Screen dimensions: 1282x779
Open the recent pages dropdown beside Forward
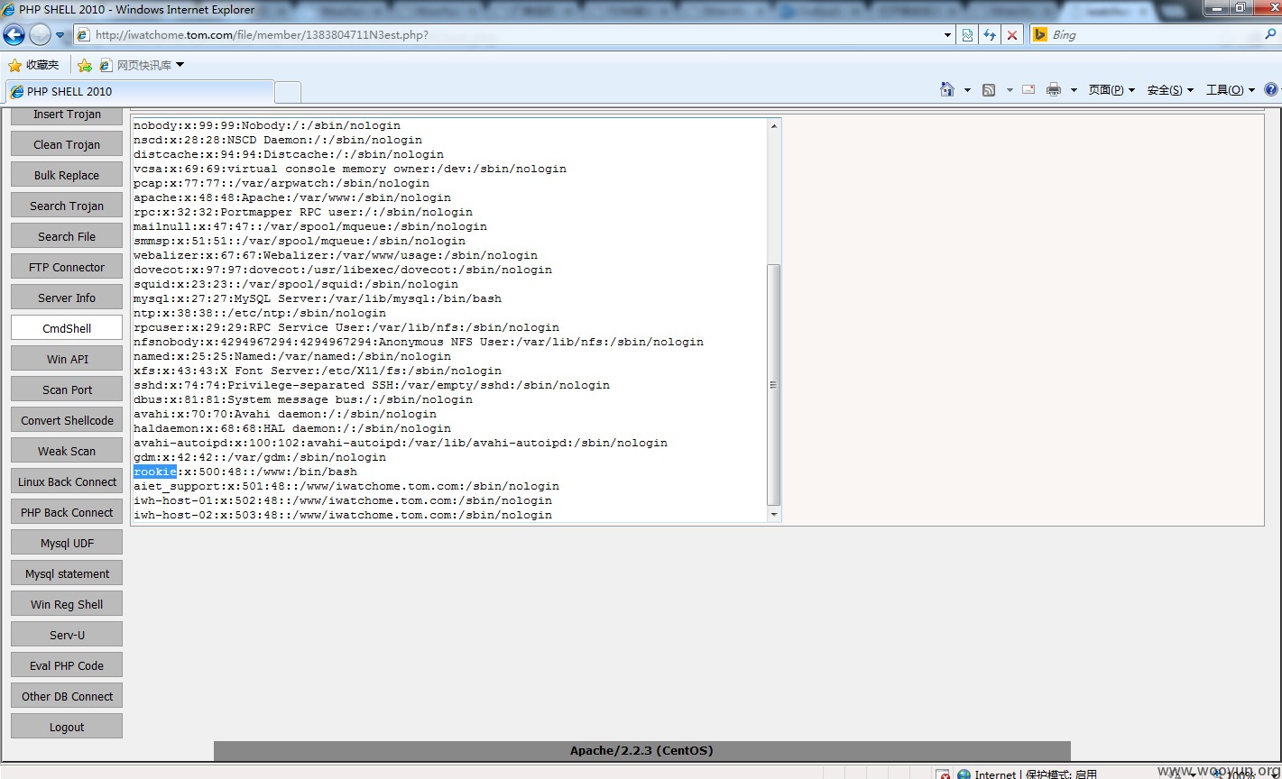pyautogui.click(x=60, y=35)
